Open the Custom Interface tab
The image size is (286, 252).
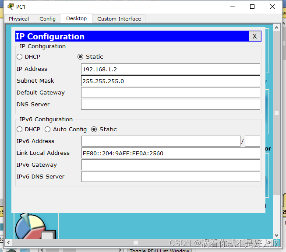click(119, 19)
